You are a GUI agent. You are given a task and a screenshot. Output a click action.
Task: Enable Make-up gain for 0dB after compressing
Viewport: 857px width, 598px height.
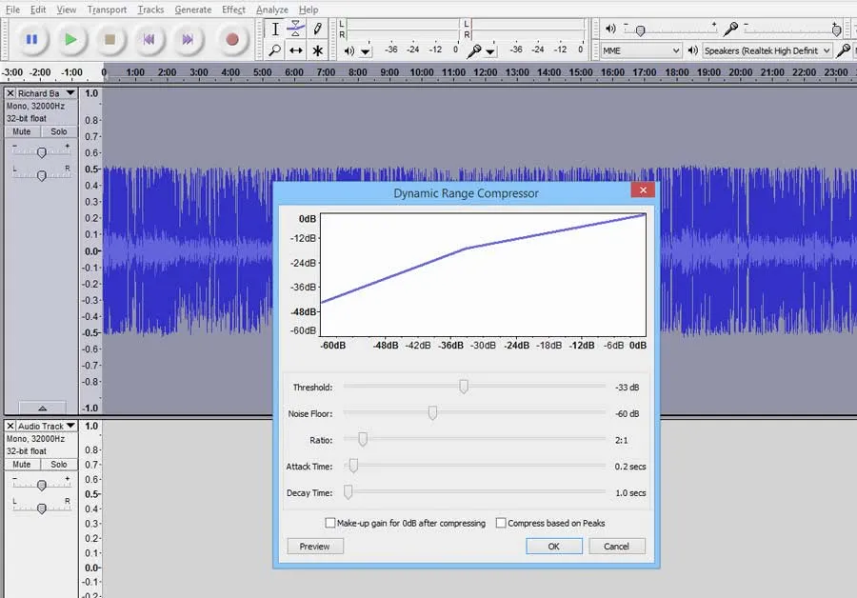[x=330, y=523]
